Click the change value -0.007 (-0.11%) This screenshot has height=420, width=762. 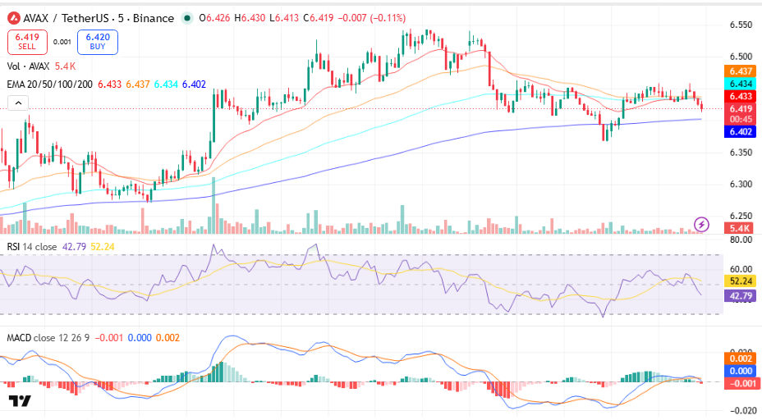point(372,18)
